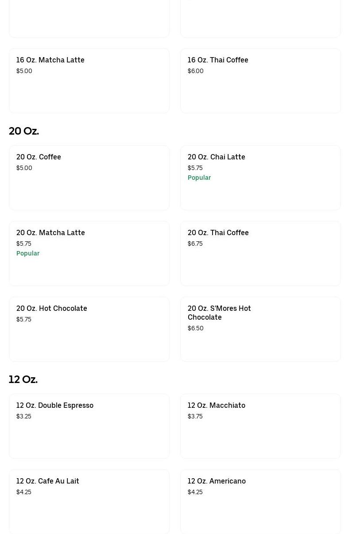Select the 12 Oz. Macchiato card

(260, 426)
